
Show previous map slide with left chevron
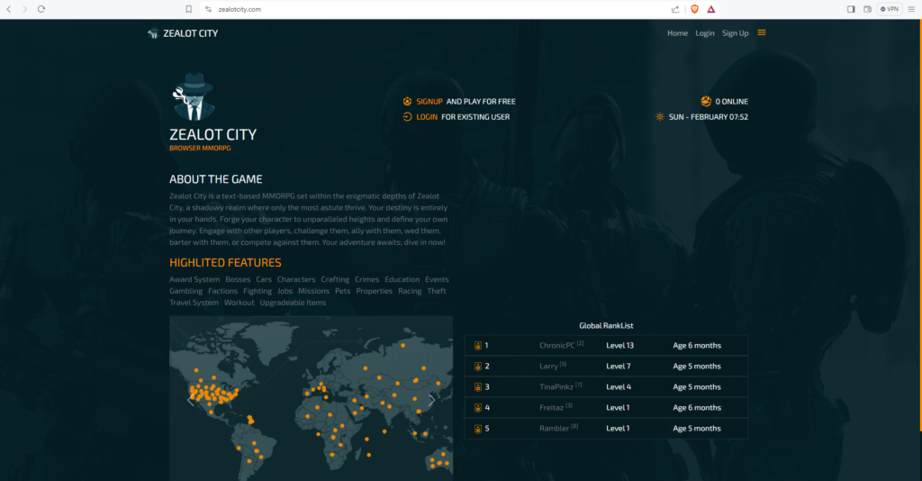[190, 400]
